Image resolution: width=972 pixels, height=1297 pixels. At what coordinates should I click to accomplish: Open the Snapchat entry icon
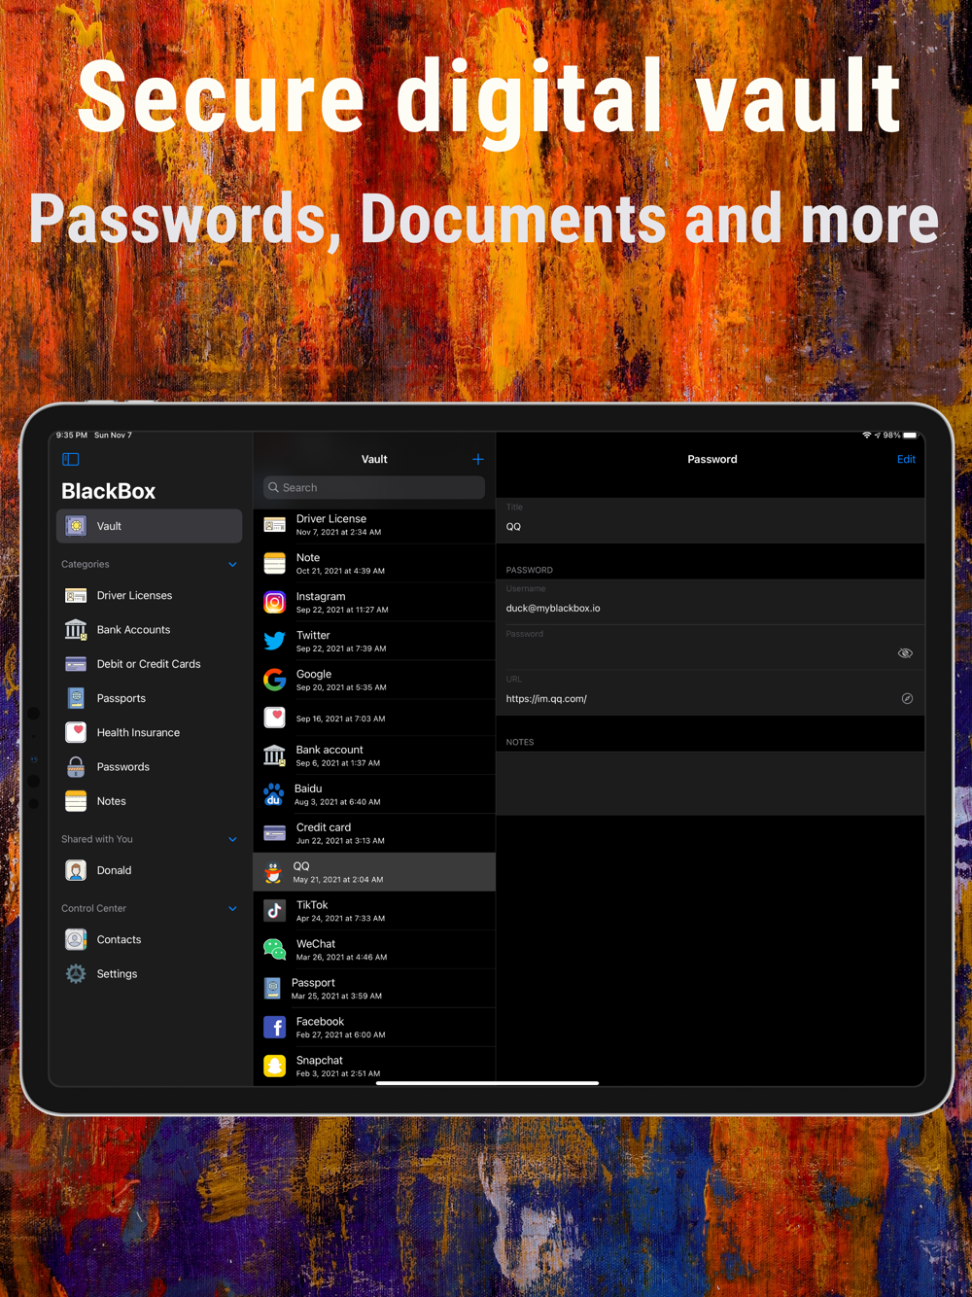coord(275,1067)
